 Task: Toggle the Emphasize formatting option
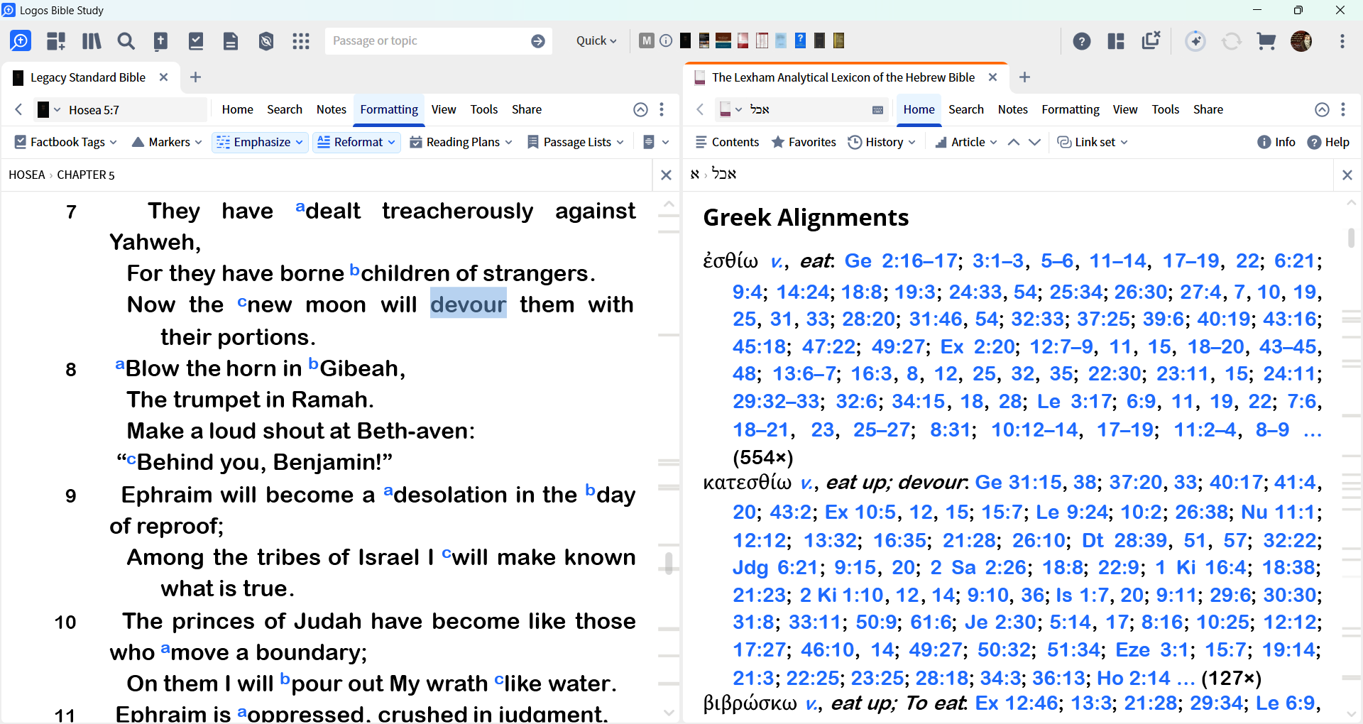click(260, 142)
